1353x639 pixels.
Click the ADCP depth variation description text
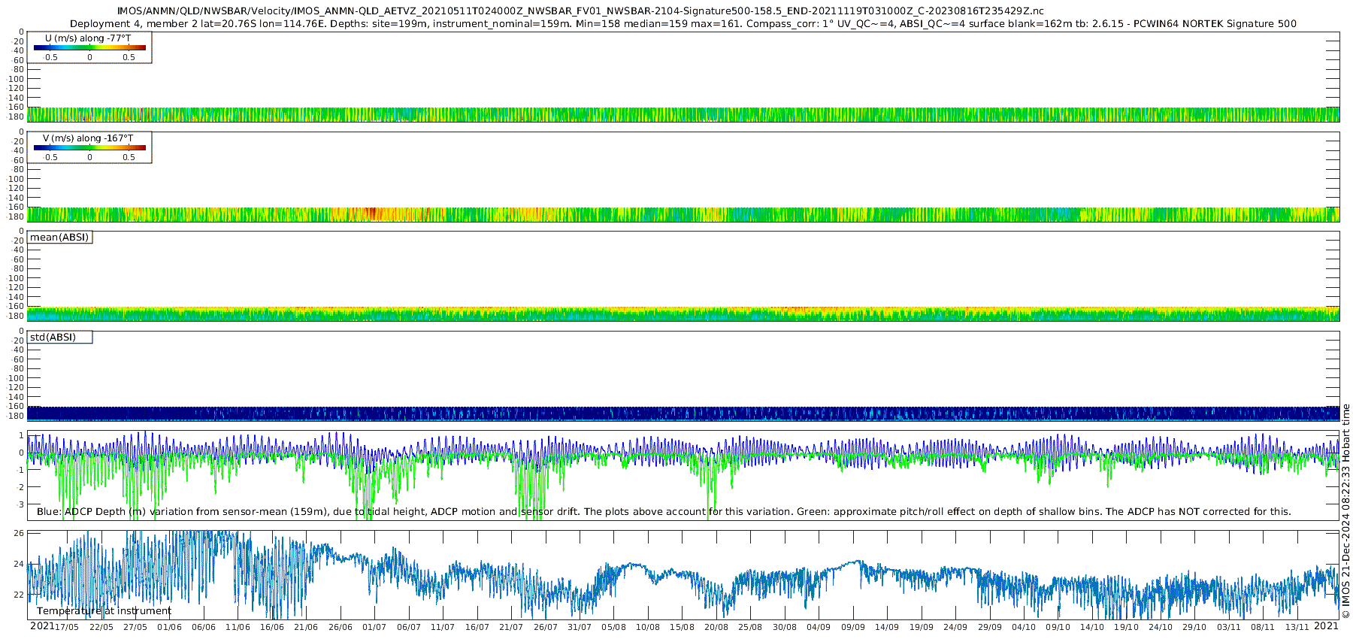pyautogui.click(x=664, y=512)
